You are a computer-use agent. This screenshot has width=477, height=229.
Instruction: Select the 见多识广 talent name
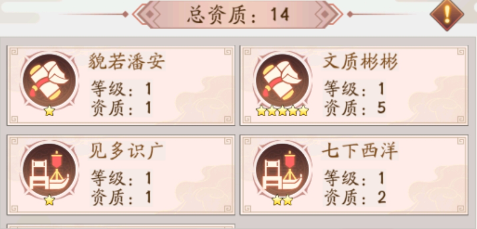126,151
